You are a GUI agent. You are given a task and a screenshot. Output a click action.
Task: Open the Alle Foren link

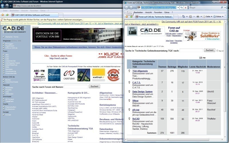(170, 41)
